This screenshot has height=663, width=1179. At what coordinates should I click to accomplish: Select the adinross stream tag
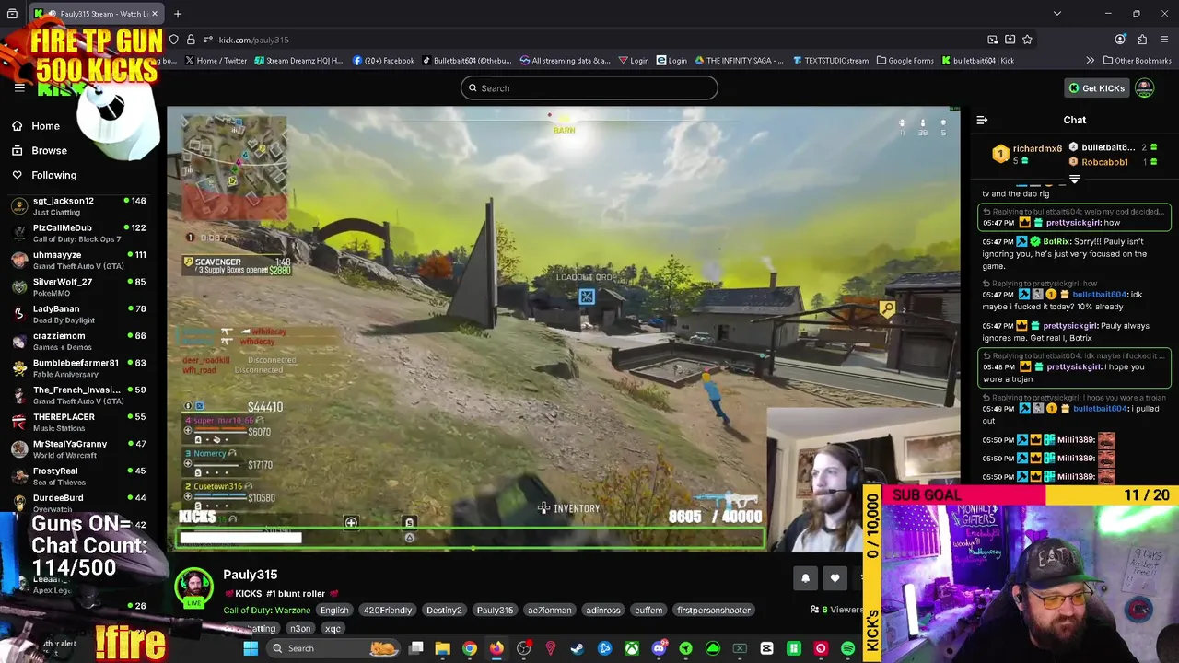pos(603,610)
